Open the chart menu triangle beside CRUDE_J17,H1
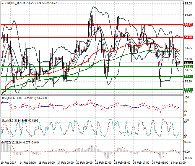 3,3
